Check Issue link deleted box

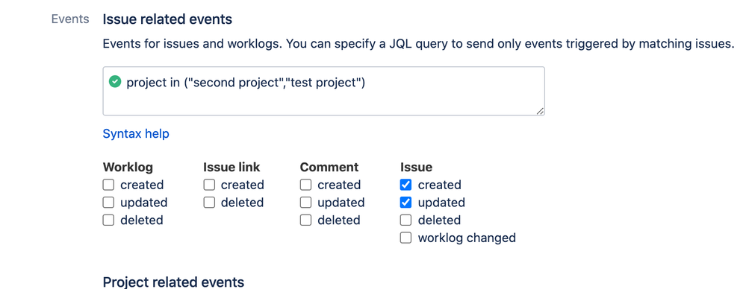[209, 203]
